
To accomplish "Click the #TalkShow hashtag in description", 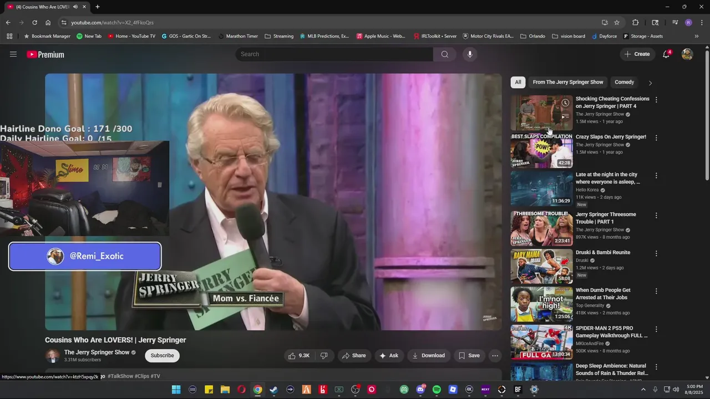I will (x=120, y=376).
